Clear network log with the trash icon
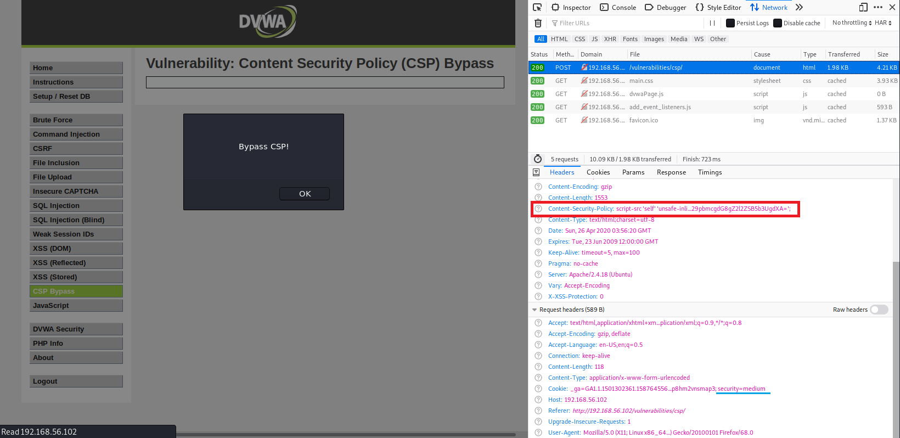This screenshot has width=900, height=438. 538,23
